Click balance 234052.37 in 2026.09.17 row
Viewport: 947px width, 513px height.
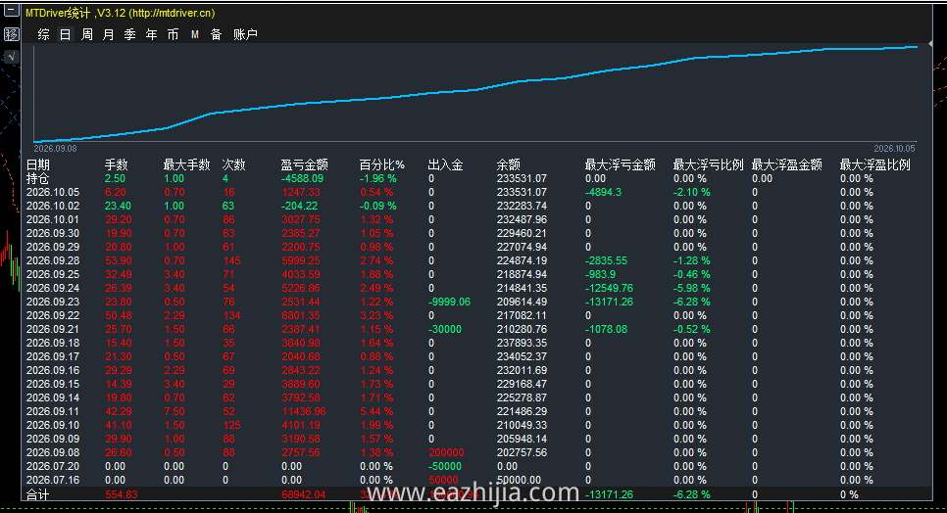[x=522, y=357]
